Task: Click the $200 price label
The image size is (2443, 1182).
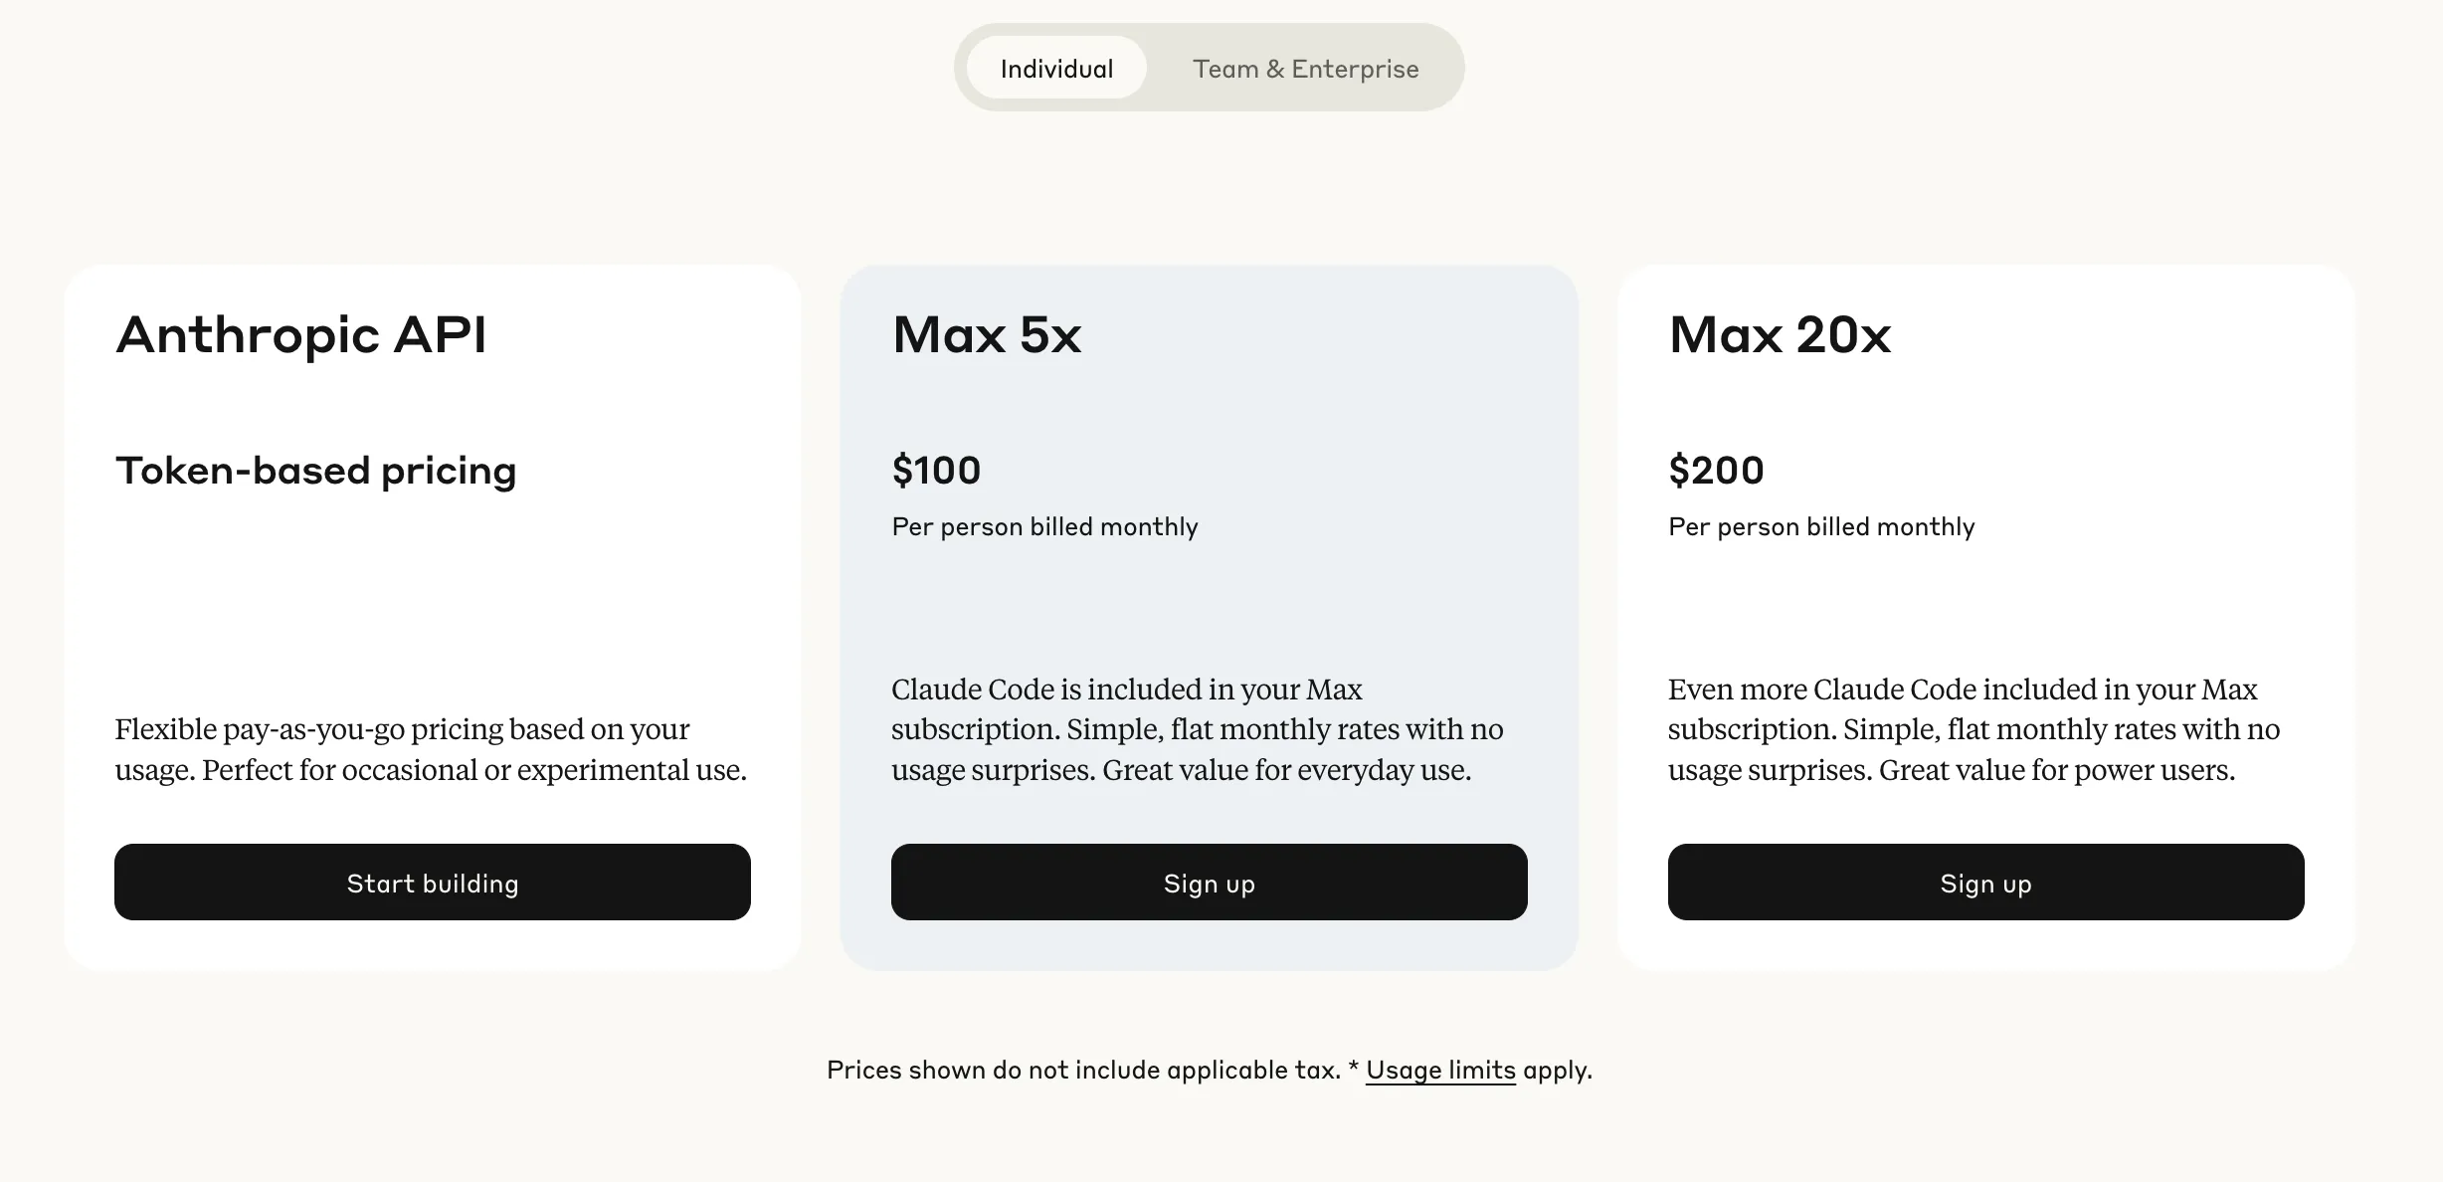Action: click(1716, 470)
